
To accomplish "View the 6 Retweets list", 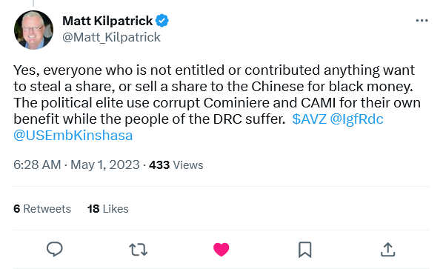I will tap(42, 209).
